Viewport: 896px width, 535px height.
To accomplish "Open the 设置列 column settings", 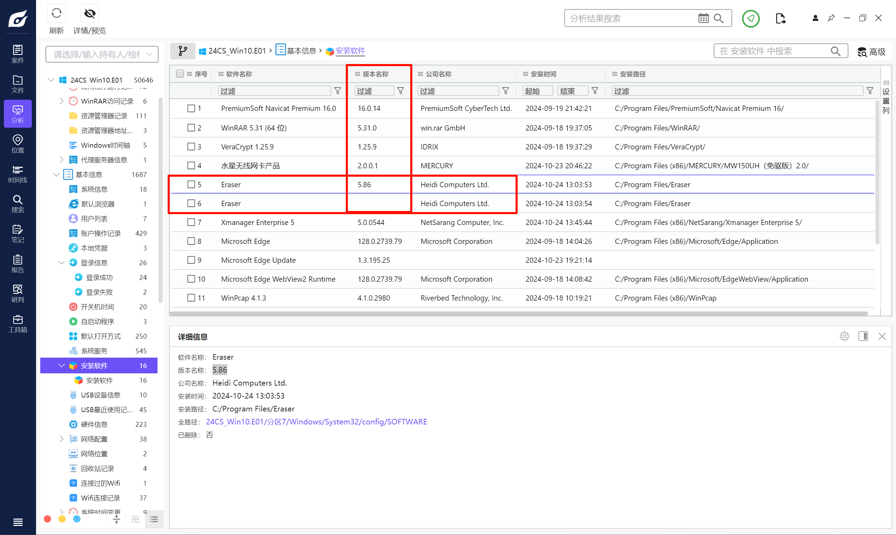I will coord(886,97).
